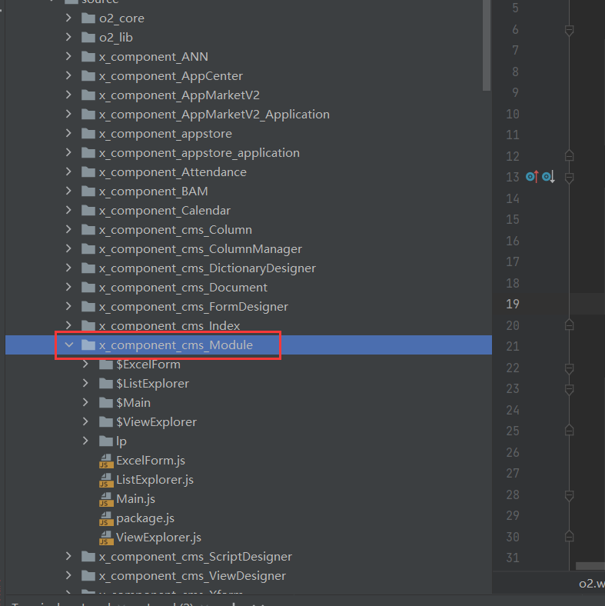
Task: Select x_component_cms_DictionaryDesigner folder
Action: tap(207, 268)
